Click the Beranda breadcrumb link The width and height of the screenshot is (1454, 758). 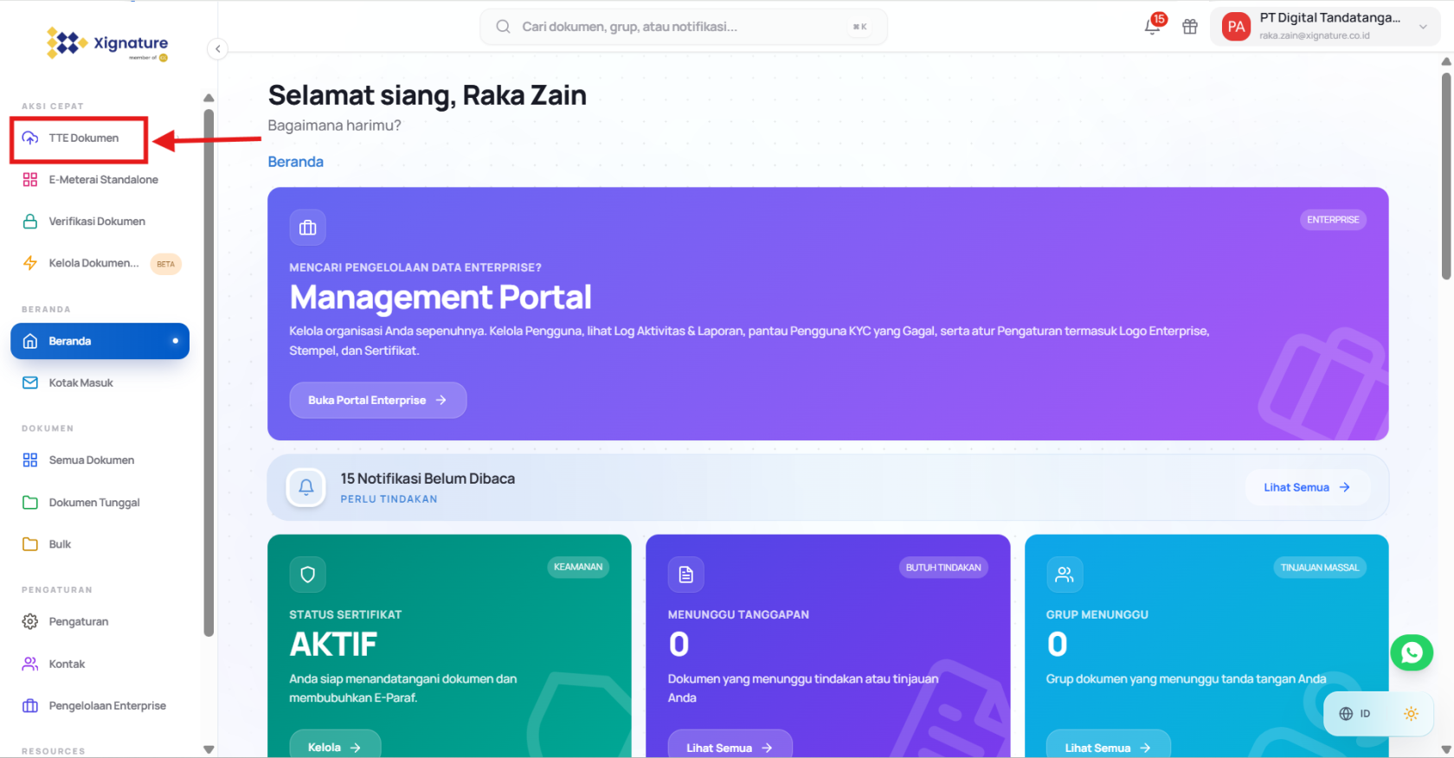(296, 162)
